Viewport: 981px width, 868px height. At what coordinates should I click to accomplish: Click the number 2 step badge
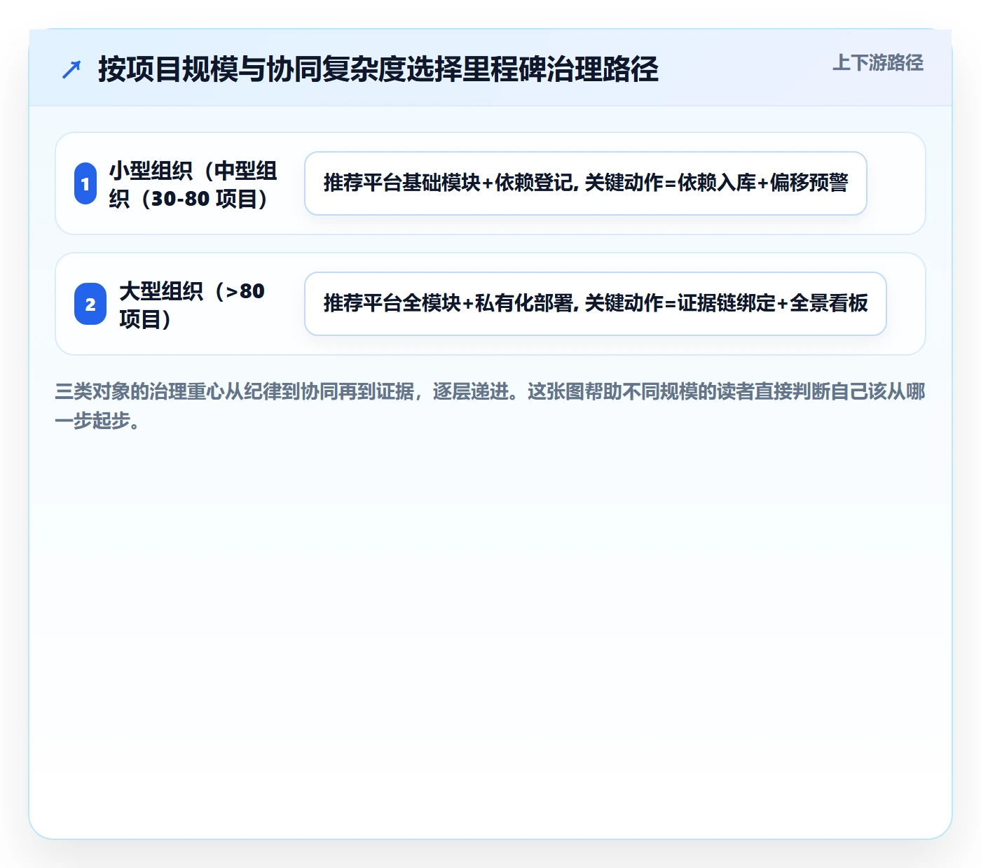click(90, 304)
